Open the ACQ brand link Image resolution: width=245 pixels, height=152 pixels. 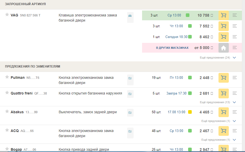click(x=15, y=131)
